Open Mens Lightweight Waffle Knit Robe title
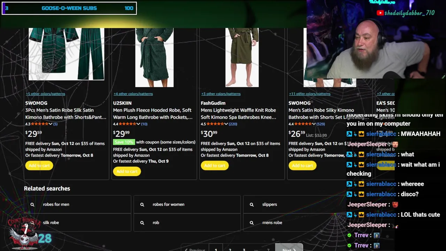Image resolution: width=446 pixels, height=251 pixels. click(x=238, y=114)
